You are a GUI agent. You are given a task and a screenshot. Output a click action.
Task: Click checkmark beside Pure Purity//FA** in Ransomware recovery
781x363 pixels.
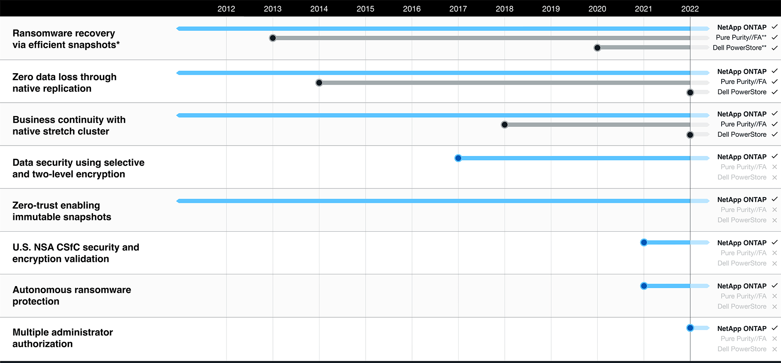pyautogui.click(x=774, y=37)
